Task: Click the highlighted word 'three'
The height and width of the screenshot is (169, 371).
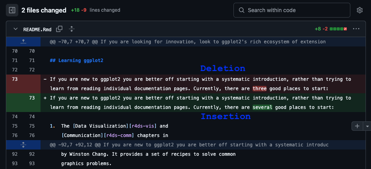Action: 260,89
